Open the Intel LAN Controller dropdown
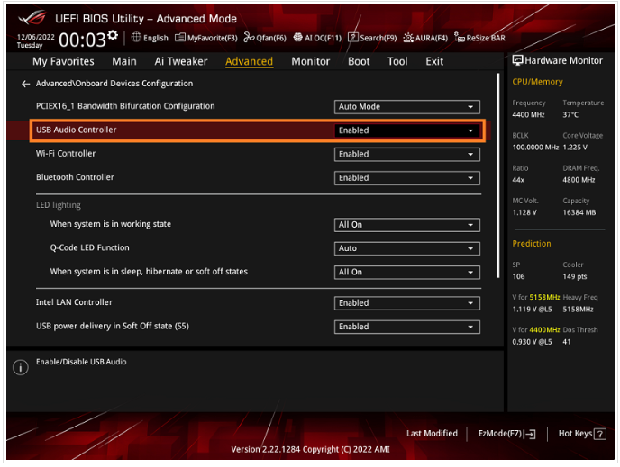Screen dimensions: 620x467 pyautogui.click(x=407, y=302)
